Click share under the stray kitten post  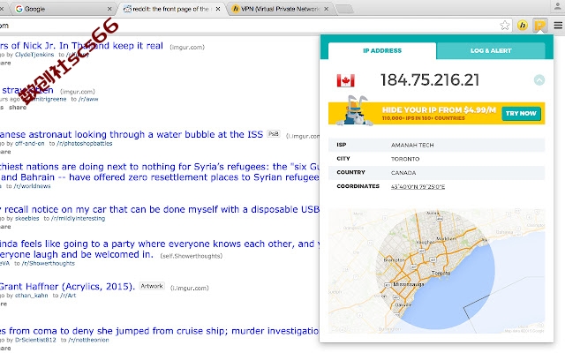pyautogui.click(x=18, y=108)
